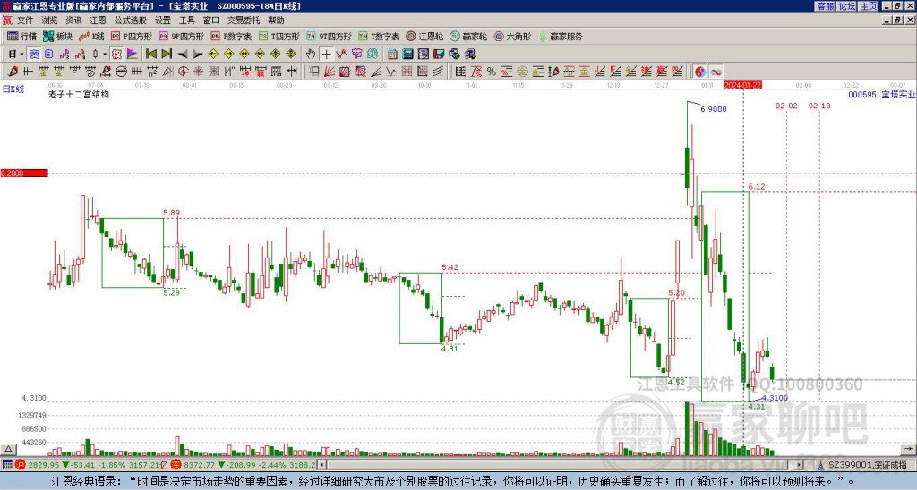Screen dimensions: 917x490
Task: Open the 行情 quotes view
Action: 21,37
